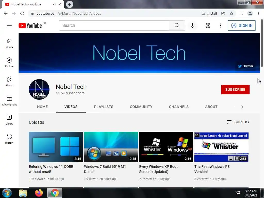The width and height of the screenshot is (264, 198).
Task: Open the COMMUNITY tab
Action: tap(141, 107)
